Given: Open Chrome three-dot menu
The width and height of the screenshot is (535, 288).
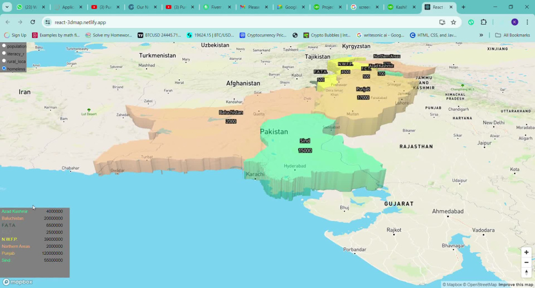Looking at the screenshot, I should tap(527, 22).
